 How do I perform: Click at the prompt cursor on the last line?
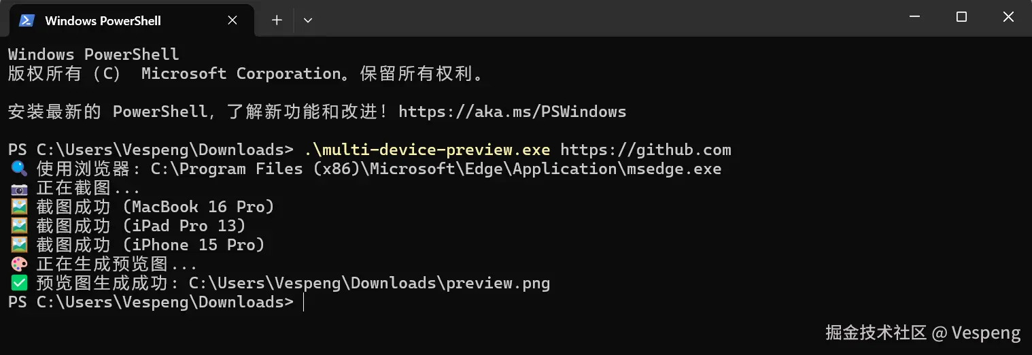[x=304, y=302]
